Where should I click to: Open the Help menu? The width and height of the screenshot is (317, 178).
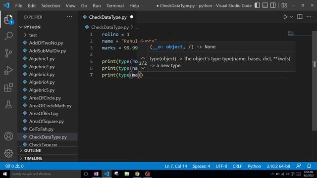[x=134, y=5]
